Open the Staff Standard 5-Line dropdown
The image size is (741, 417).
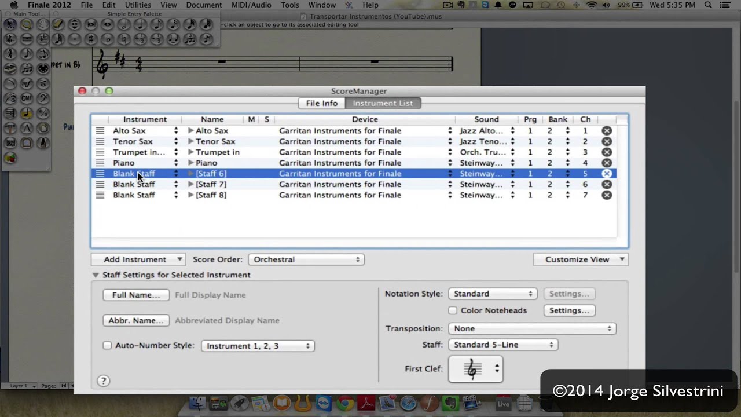click(502, 345)
